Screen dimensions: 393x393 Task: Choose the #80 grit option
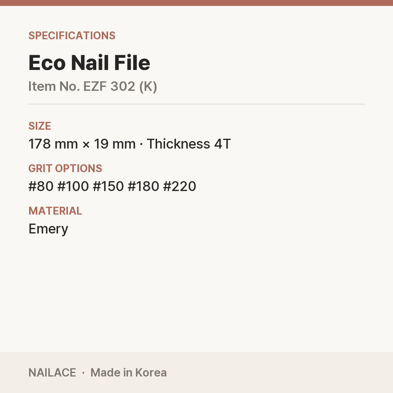point(41,186)
